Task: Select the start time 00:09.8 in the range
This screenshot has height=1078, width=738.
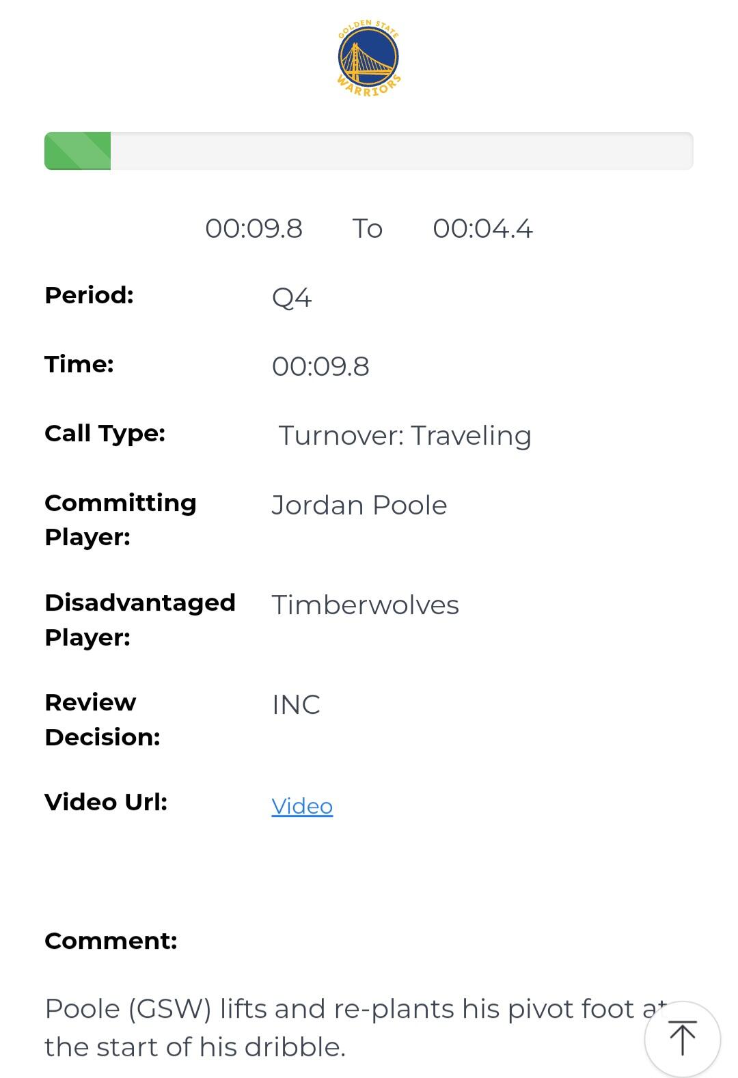Action: point(254,228)
